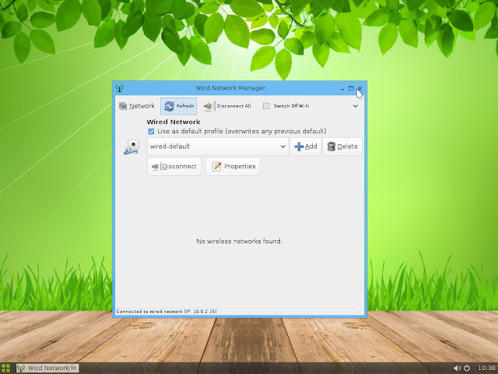Screen dimensions: 498x374
Task: Open the wired-default profile dropdown
Action: 218,146
